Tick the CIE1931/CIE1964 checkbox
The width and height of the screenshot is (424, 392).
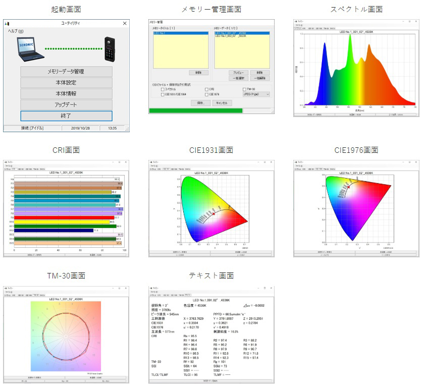163,94
